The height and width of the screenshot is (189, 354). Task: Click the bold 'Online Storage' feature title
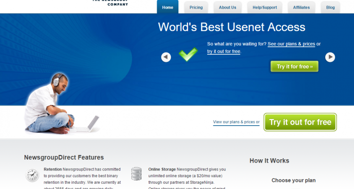[162, 169]
